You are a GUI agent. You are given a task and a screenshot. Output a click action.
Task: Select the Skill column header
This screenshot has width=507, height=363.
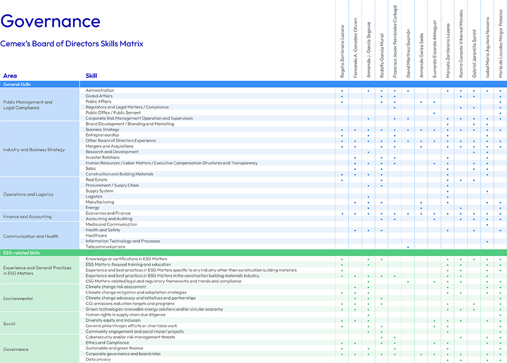click(x=91, y=76)
